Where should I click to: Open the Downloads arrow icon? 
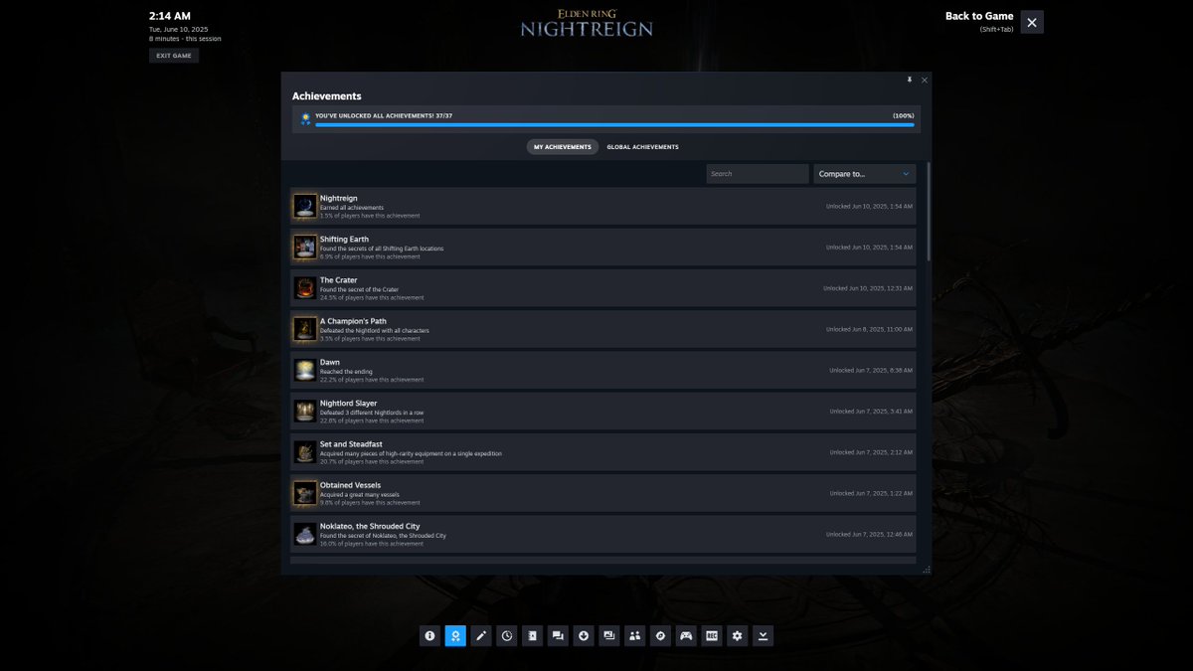pyautogui.click(x=584, y=635)
